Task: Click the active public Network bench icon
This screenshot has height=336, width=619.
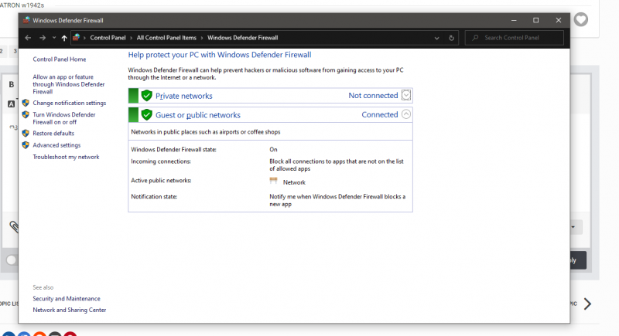Action: click(x=273, y=182)
